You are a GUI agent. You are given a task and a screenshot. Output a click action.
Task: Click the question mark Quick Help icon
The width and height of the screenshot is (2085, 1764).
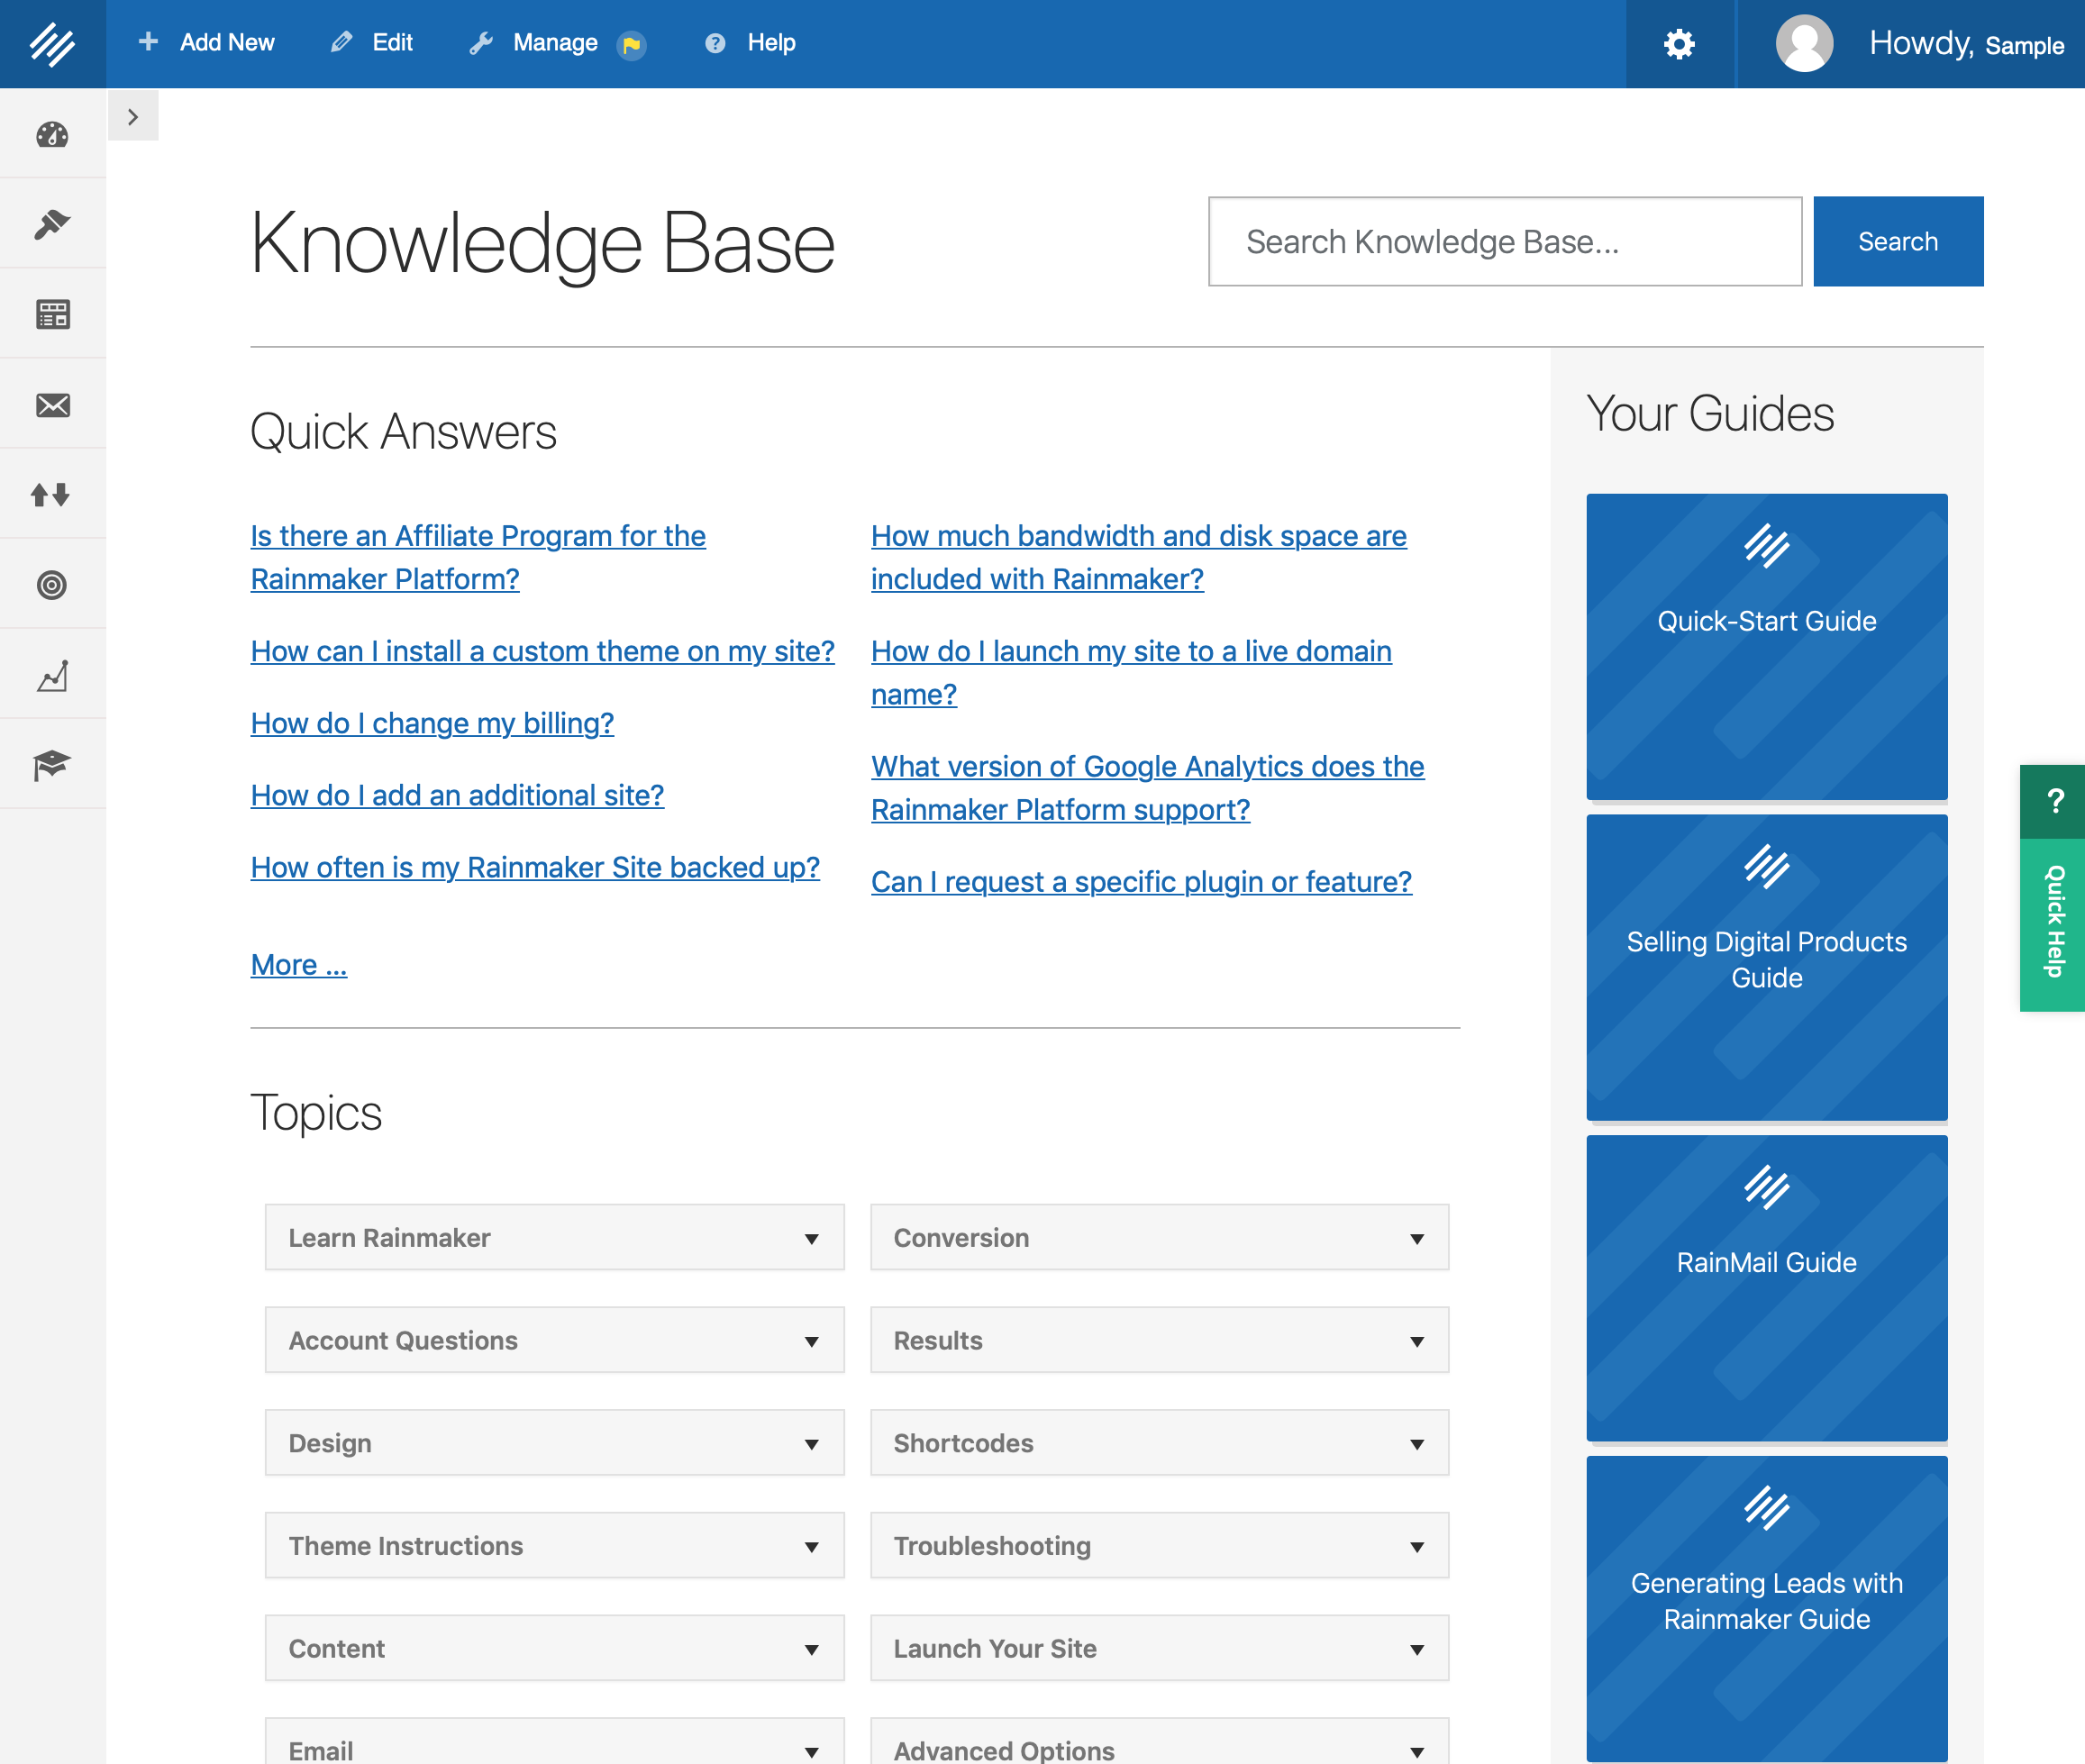[x=2054, y=801]
